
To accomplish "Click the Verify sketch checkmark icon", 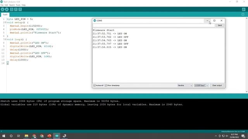I will point(2,9).
